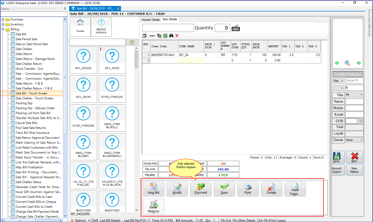Open the Gender None dropdown
373x222 pixels.
coord(354,140)
